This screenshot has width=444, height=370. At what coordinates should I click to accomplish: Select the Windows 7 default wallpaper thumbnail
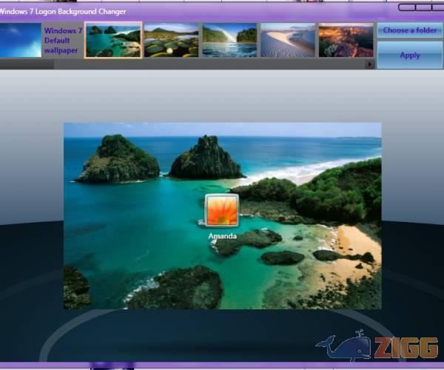[21, 40]
